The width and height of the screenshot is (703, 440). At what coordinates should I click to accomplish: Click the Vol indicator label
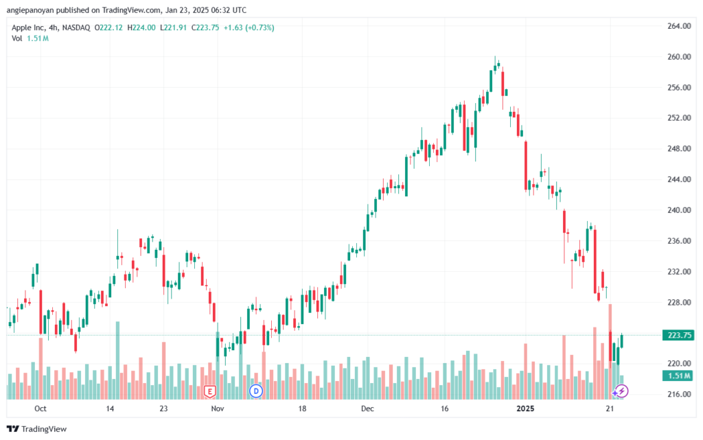click(x=16, y=38)
